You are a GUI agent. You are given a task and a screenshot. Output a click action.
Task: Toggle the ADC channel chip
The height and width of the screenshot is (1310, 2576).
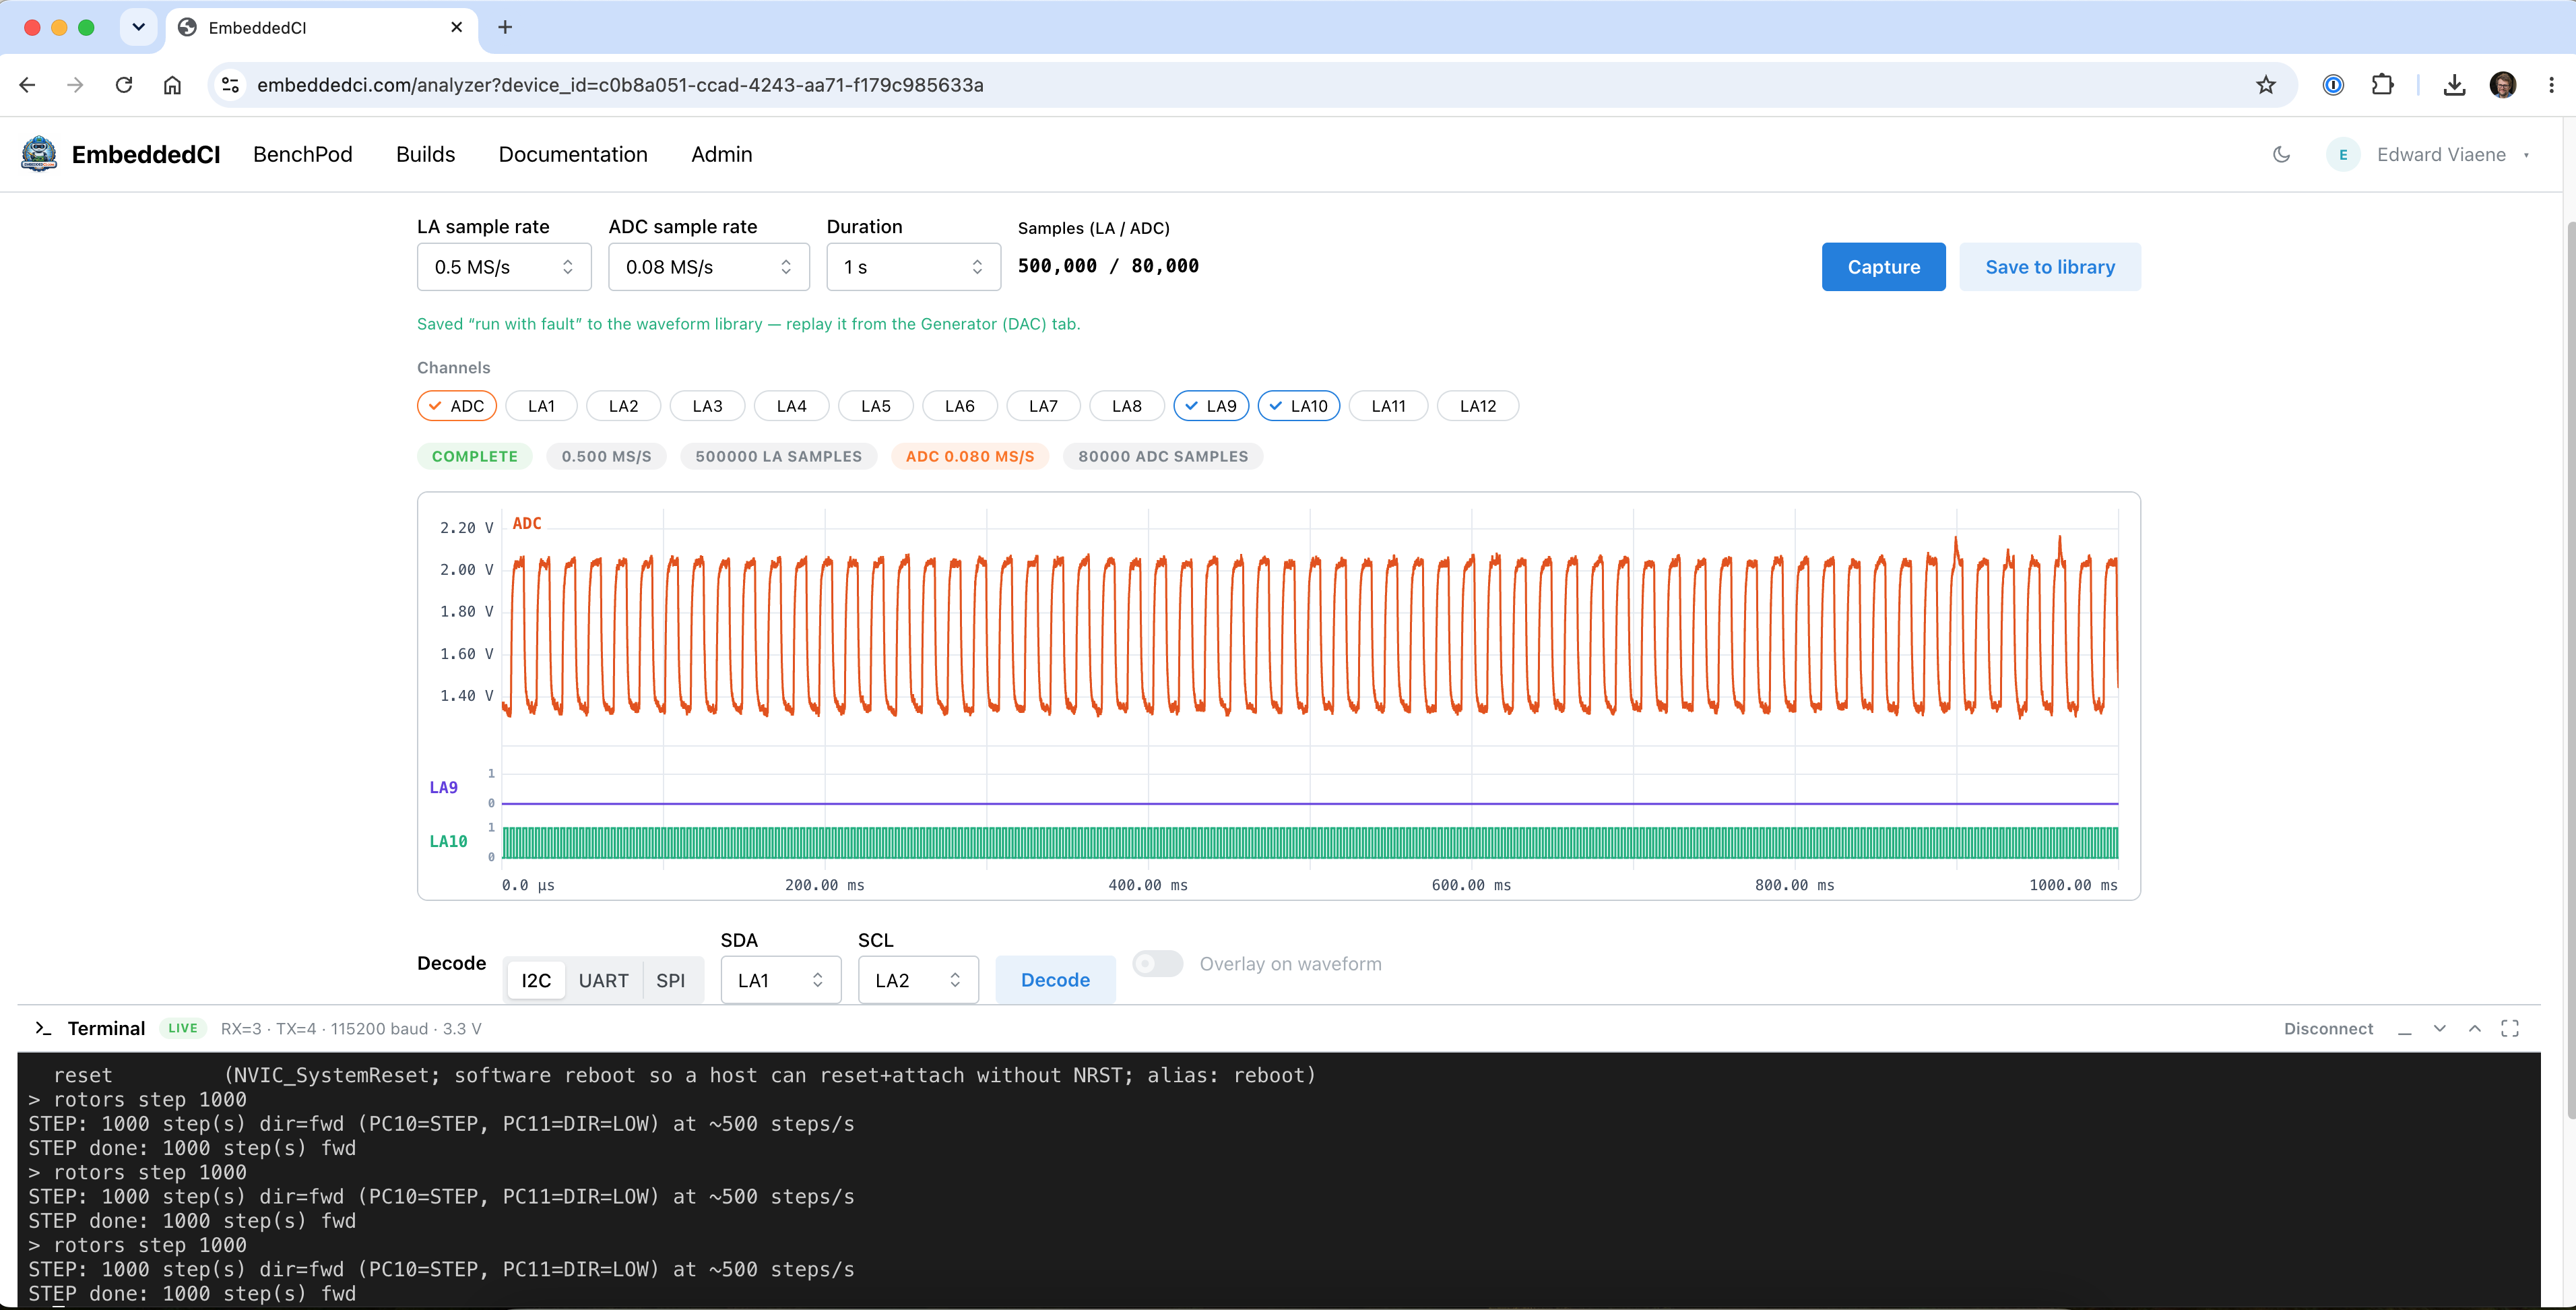pos(457,406)
